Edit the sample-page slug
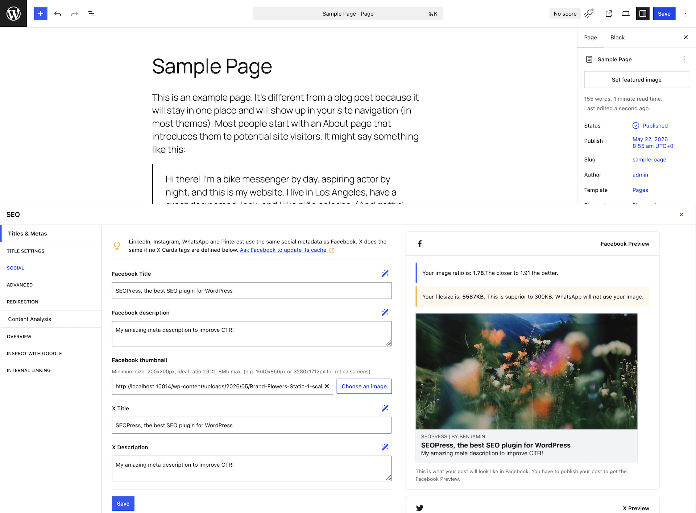The height and width of the screenshot is (513, 696). pos(649,159)
